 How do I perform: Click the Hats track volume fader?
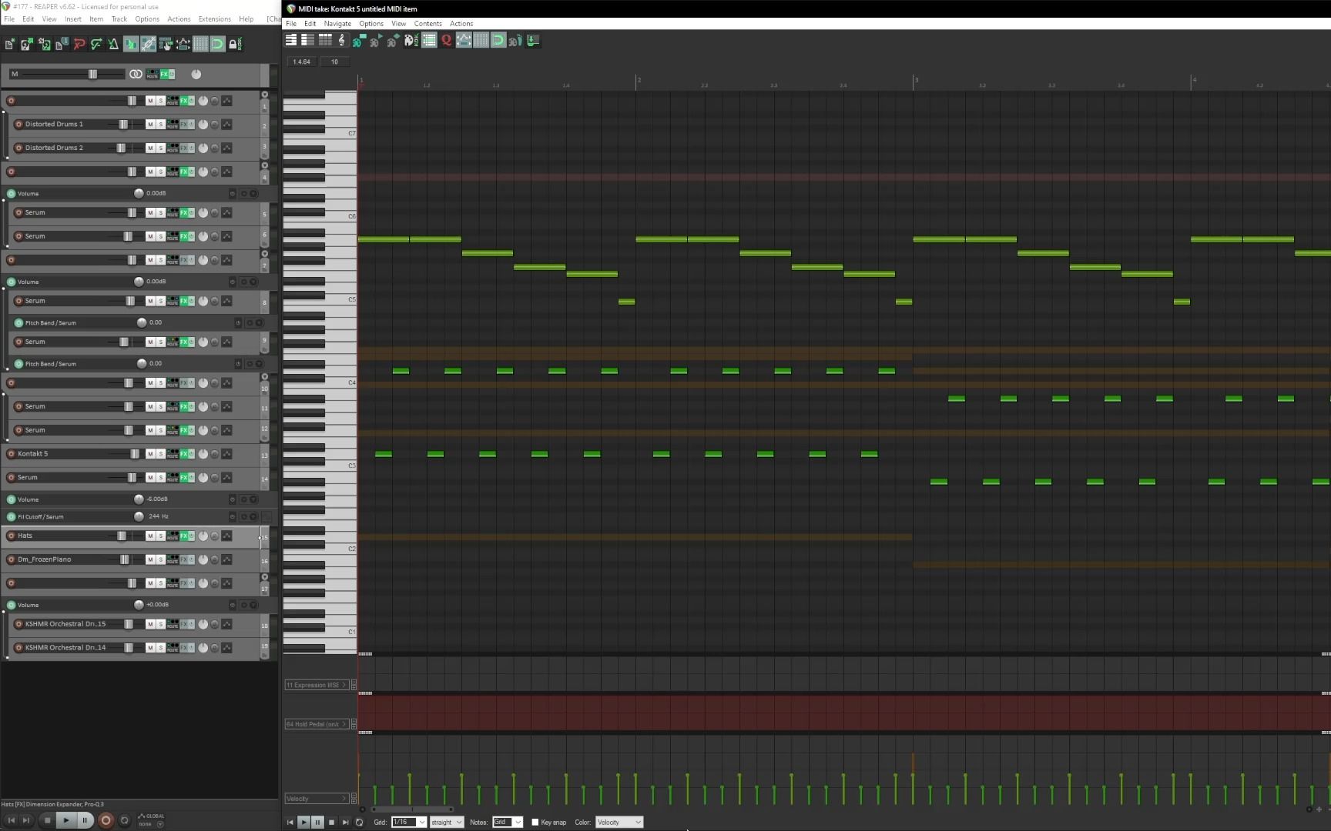click(122, 536)
